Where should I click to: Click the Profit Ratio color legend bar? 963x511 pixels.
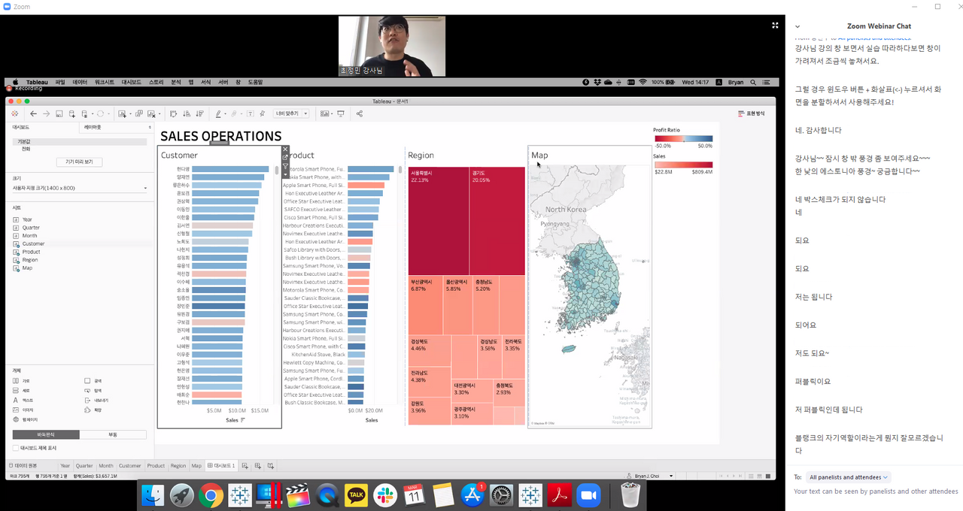(x=683, y=139)
